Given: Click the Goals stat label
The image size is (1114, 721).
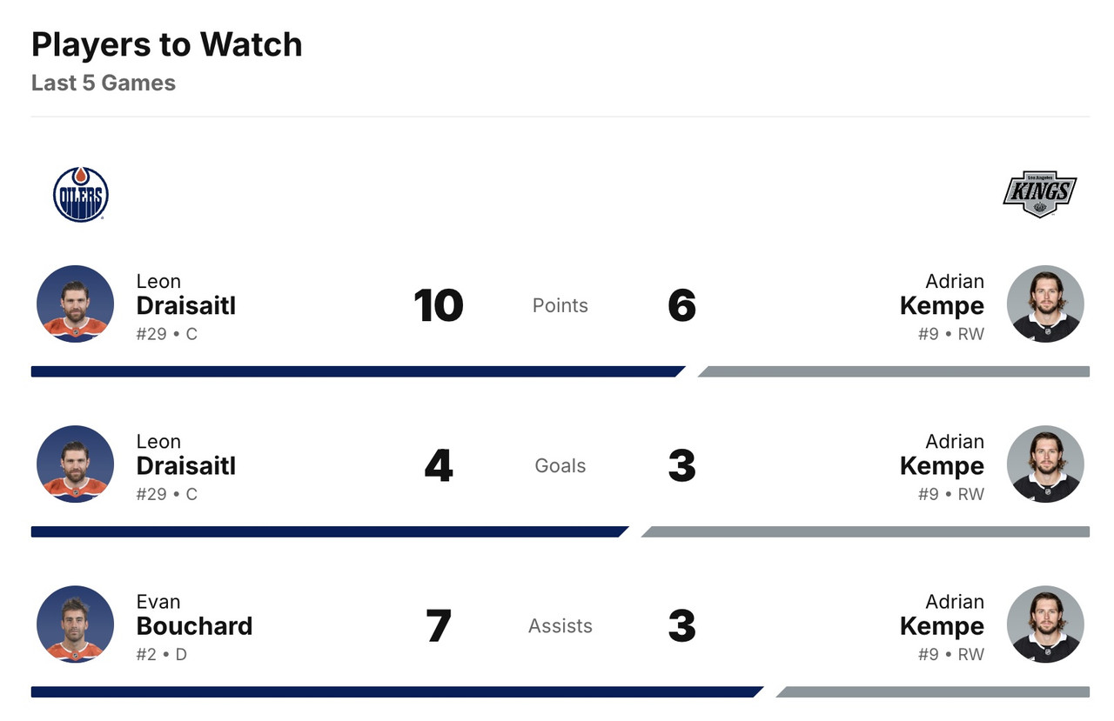Looking at the screenshot, I should (x=560, y=465).
